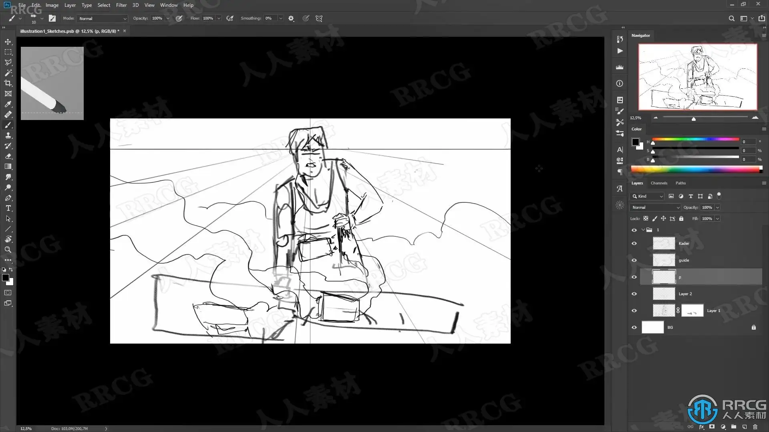This screenshot has width=769, height=432.
Task: Toggle visibility of guide layer
Action: (x=634, y=260)
